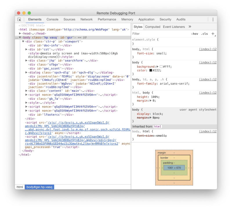Switch to the Console tab
The image size is (232, 209).
(x=52, y=19)
